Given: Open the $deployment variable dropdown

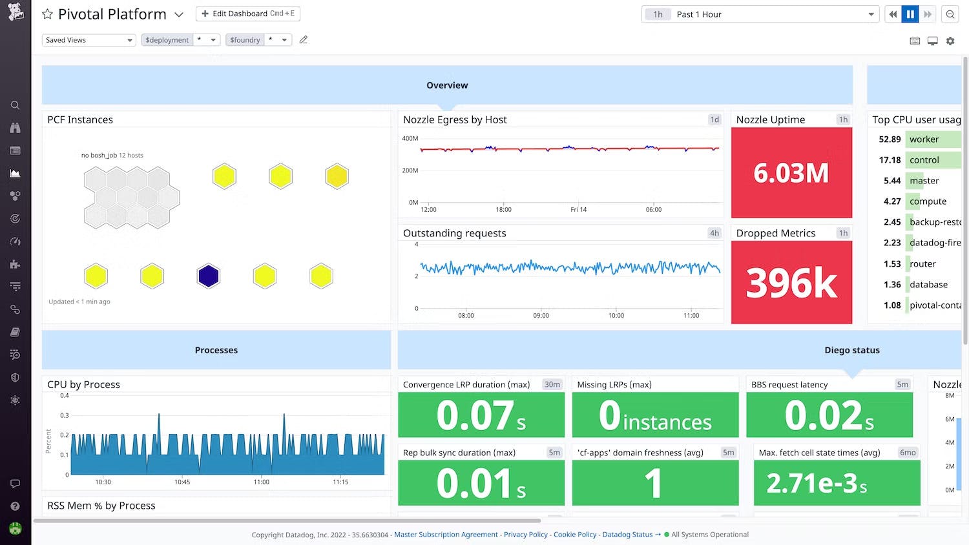Looking at the screenshot, I should (x=207, y=40).
